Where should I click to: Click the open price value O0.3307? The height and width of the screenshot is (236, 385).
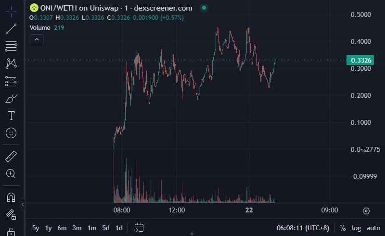click(x=41, y=18)
